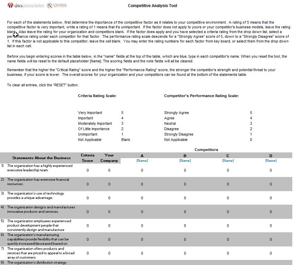Click the DWSA software logo
296x265 pixels.
pyautogui.click(x=57, y=5)
